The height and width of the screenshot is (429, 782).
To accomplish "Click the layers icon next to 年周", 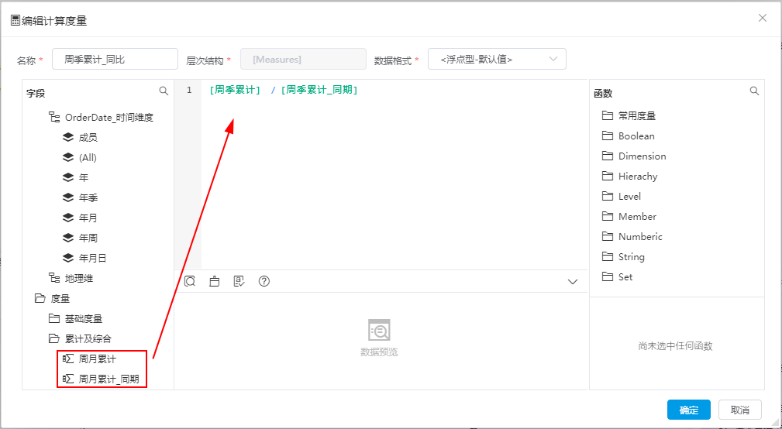I will click(x=68, y=239).
